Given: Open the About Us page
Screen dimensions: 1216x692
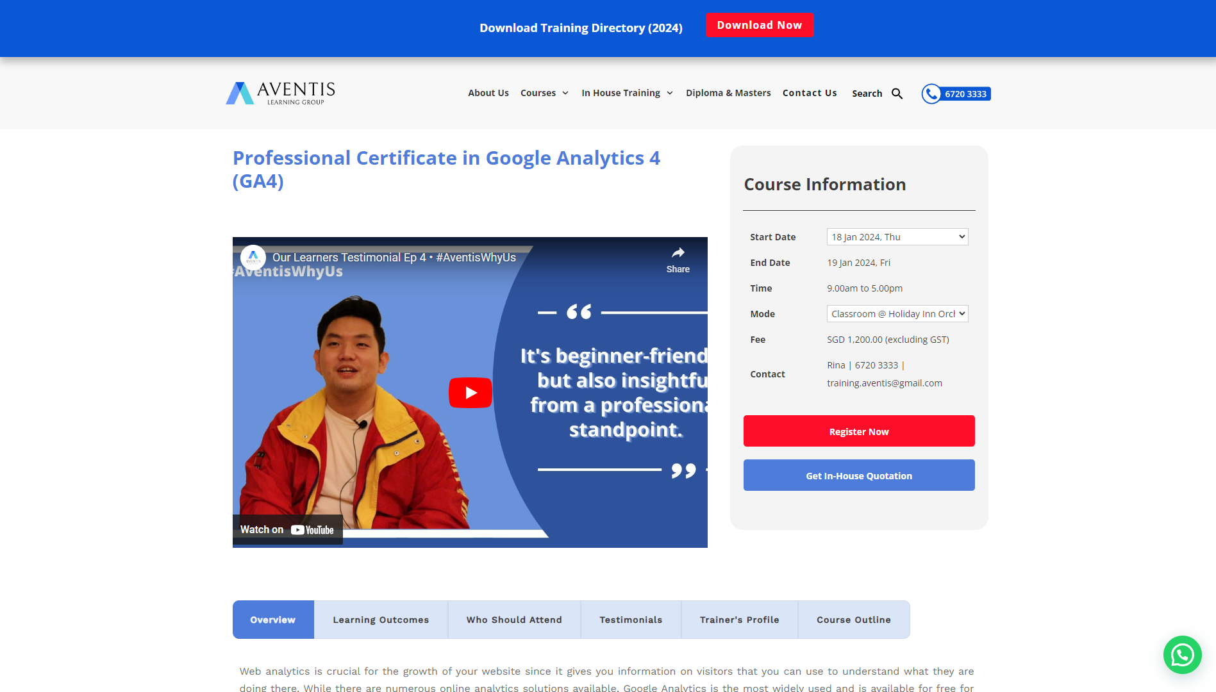Looking at the screenshot, I should tap(488, 93).
